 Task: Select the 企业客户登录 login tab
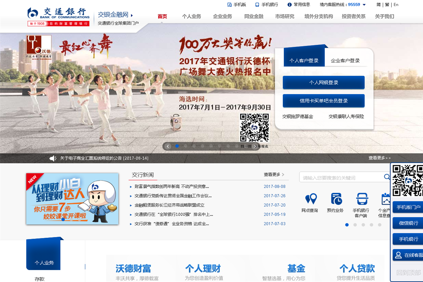pos(345,61)
